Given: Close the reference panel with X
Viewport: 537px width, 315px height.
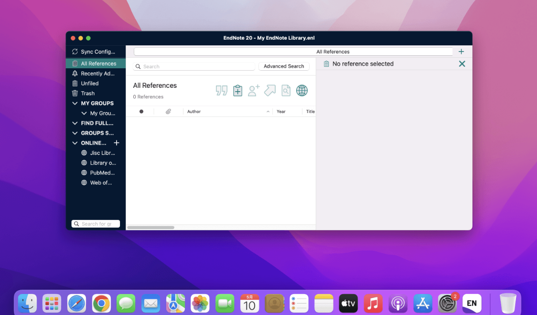Looking at the screenshot, I should tap(462, 63).
